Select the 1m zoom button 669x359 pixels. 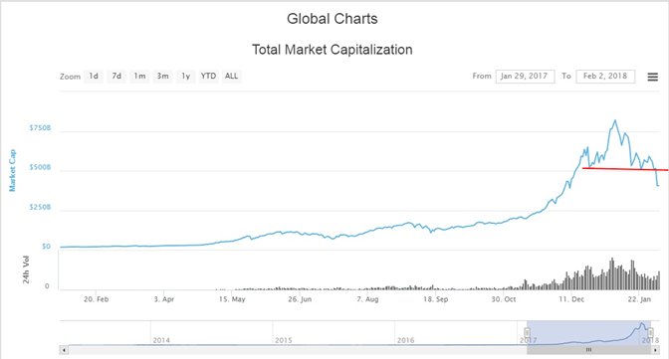pos(139,77)
